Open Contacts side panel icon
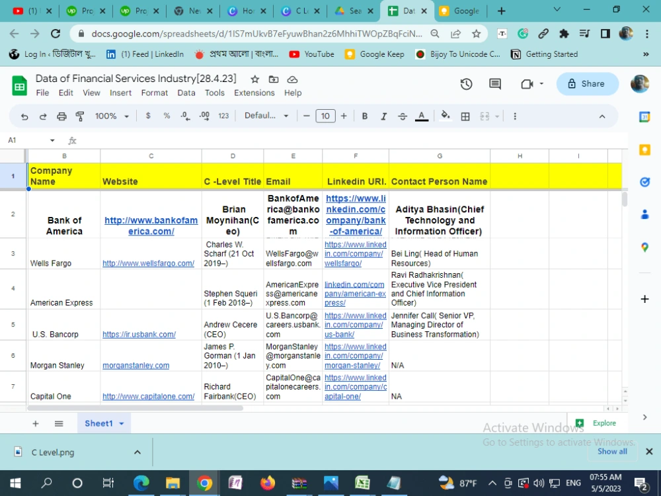The width and height of the screenshot is (661, 496). tap(644, 215)
